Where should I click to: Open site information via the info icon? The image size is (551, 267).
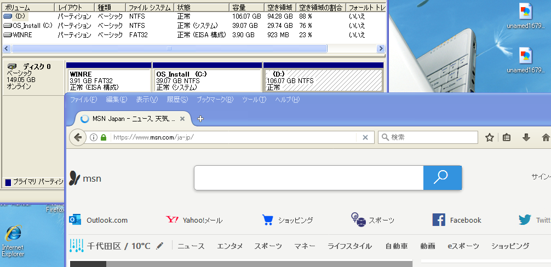(x=94, y=137)
